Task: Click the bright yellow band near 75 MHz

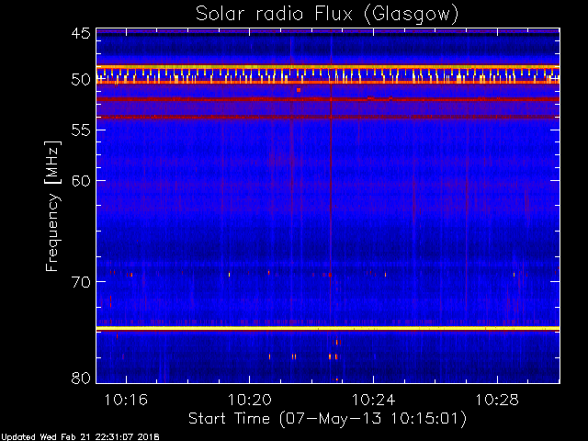Action: coord(327,328)
